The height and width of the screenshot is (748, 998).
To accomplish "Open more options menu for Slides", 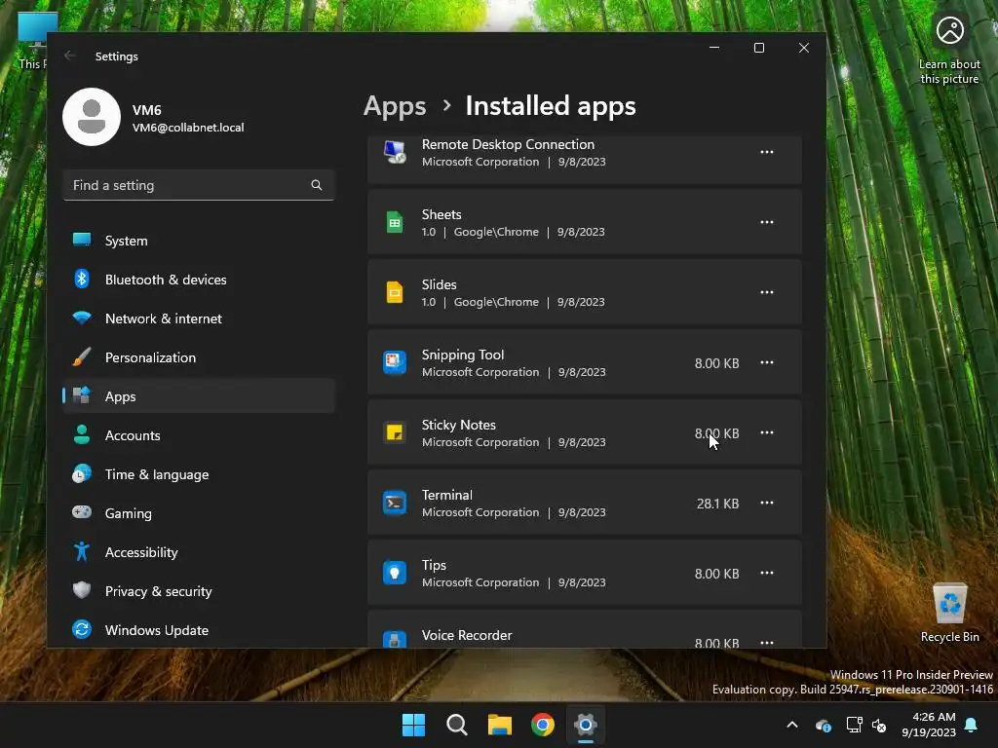I will pos(767,292).
